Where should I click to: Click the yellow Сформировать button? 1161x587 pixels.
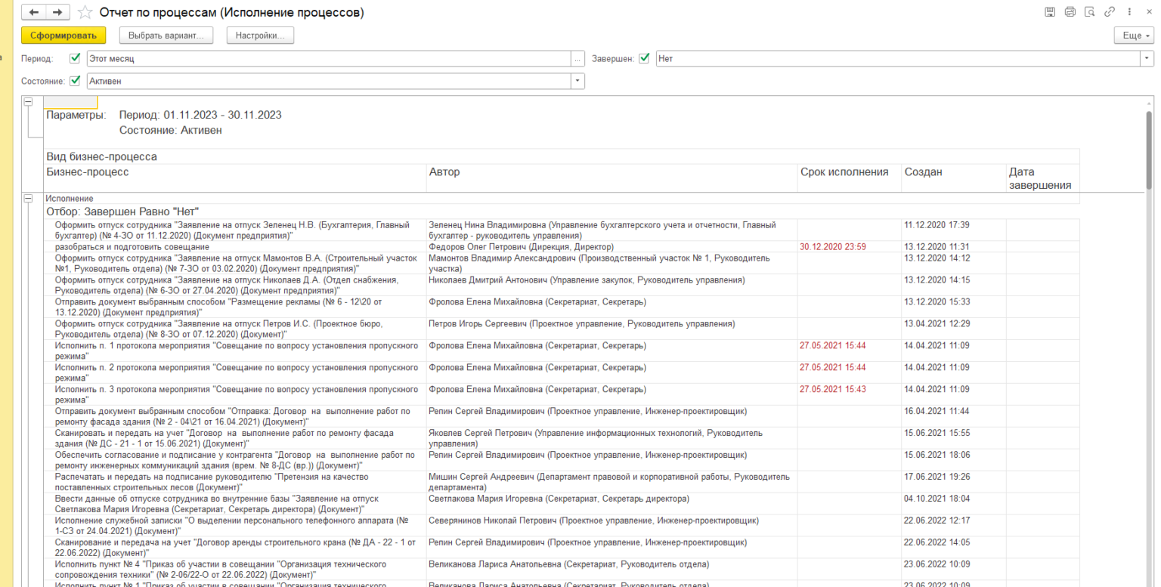[x=63, y=36]
